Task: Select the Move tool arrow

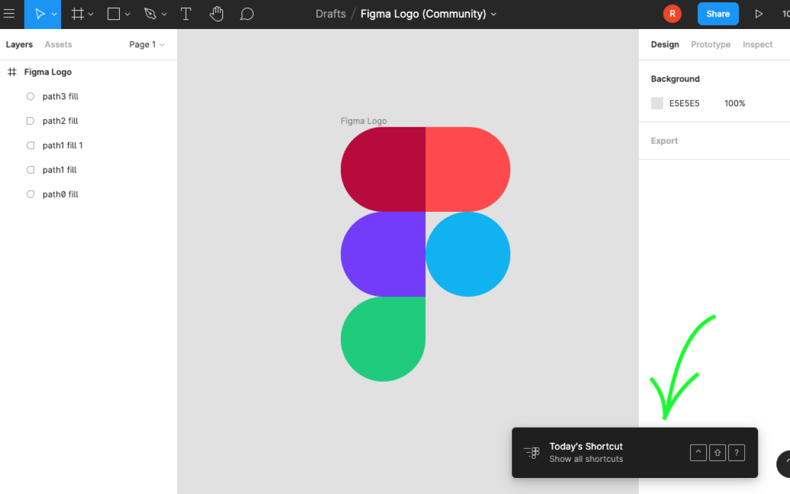Action: (x=39, y=14)
